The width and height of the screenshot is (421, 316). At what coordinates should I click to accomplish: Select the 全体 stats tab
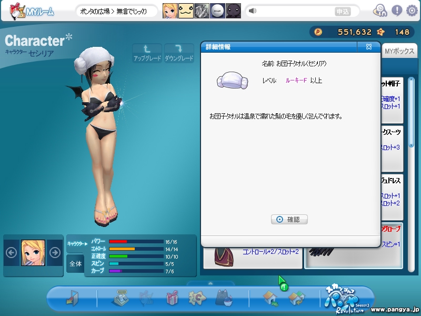(75, 264)
